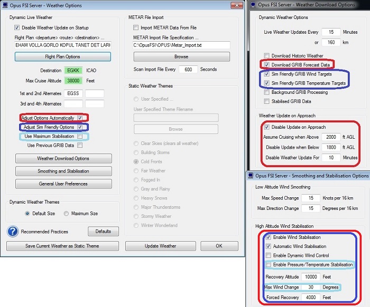Click Weather Download Options window title icon
This screenshot has height=307, width=370.
pyautogui.click(x=253, y=5)
